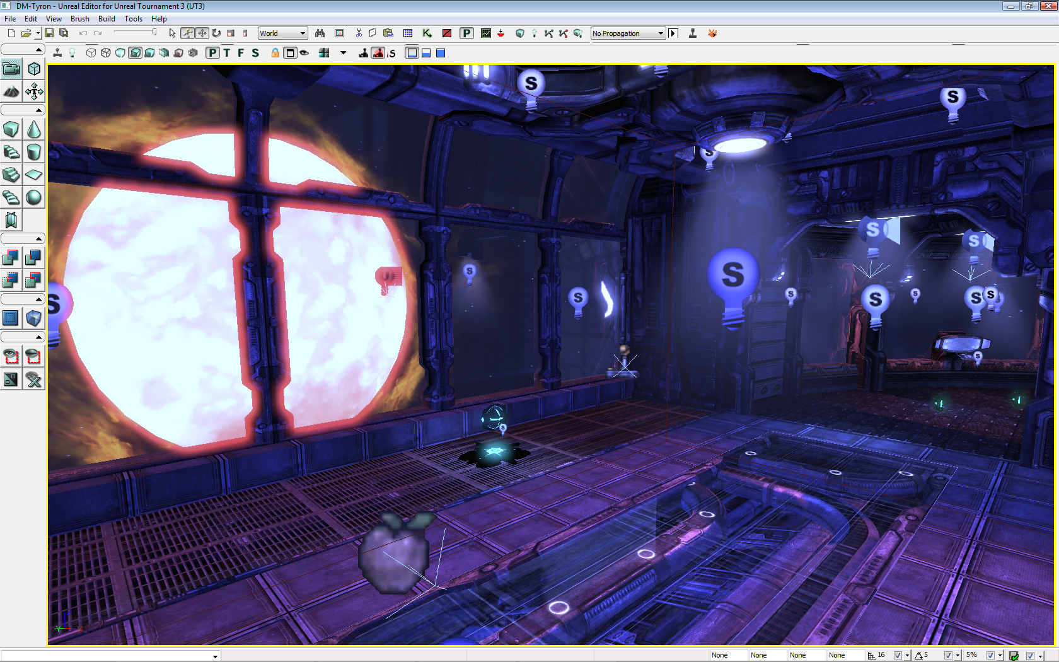Collapse the Brushes toolbox section

coord(23,110)
